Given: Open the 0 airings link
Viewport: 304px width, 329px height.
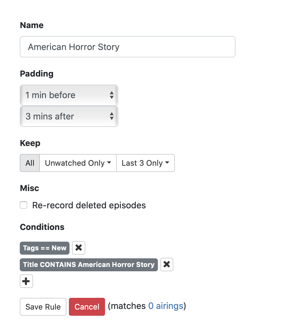Looking at the screenshot, I should [166, 306].
